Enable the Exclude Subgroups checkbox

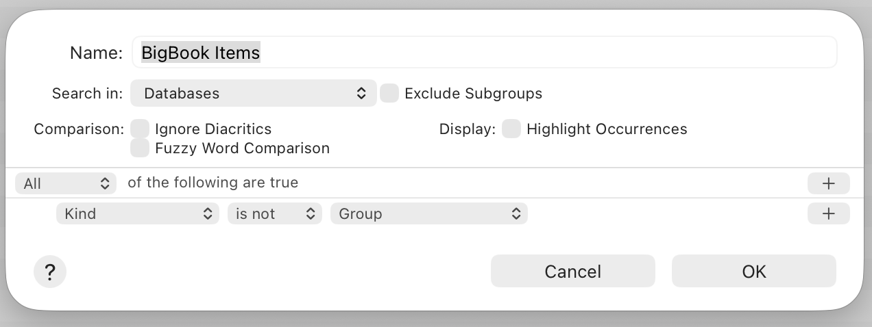pos(389,93)
